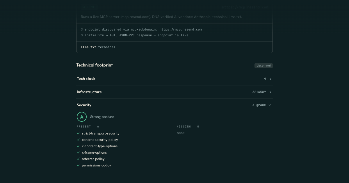Click the observed badge
Screen dimensions: 349x183
(263, 66)
